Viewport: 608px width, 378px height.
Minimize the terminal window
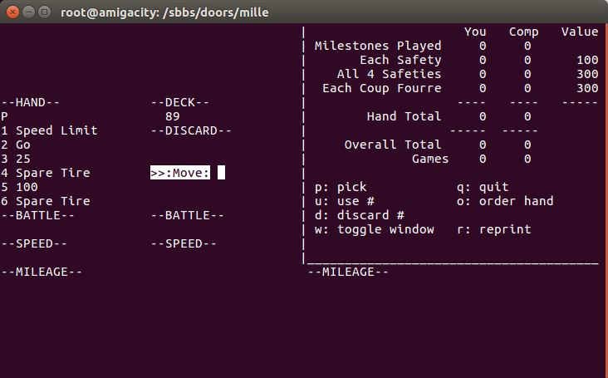pos(27,12)
